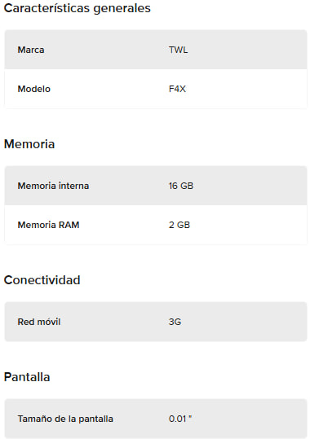Viewport: 310px width, 439px height.
Task: Select the Memoria RAM label
Action: (x=48, y=225)
